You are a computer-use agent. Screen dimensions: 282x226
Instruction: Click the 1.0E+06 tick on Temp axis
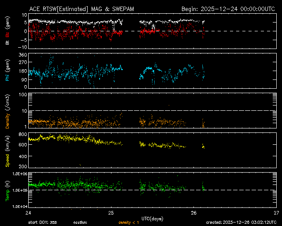pos(18,174)
